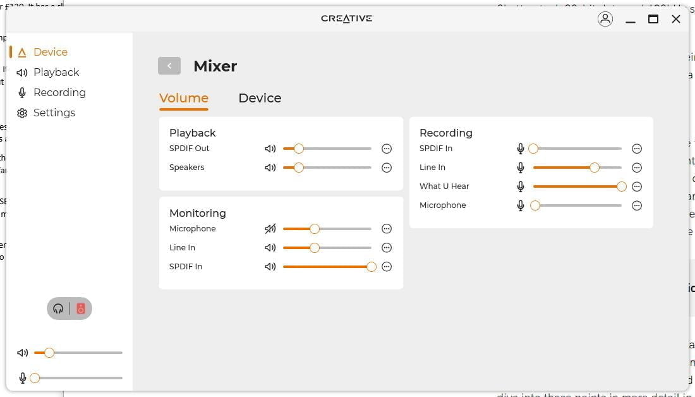
Task: Toggle the Line In recording mic icon
Action: point(521,168)
